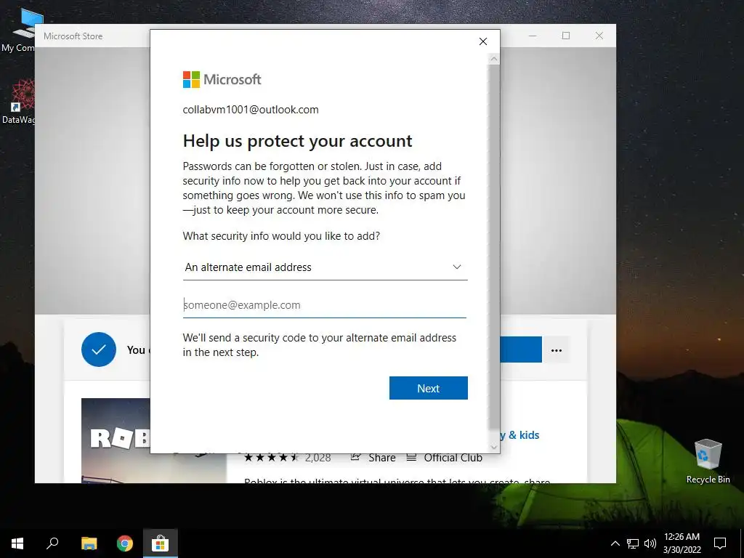The image size is (744, 558).
Task: Click the collabvm1001@outlook.com account text
Action: 251,110
